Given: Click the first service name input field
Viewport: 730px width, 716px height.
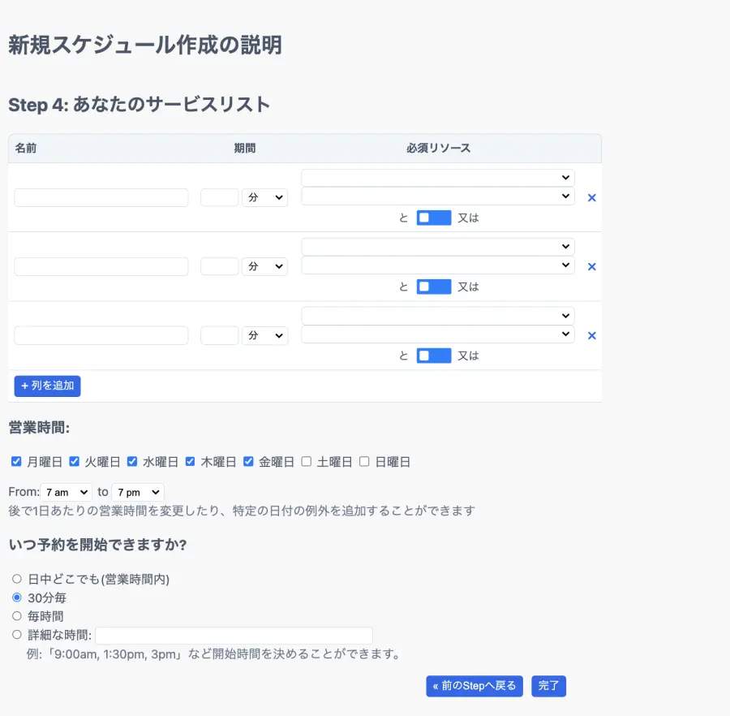Looking at the screenshot, I should [x=101, y=198].
